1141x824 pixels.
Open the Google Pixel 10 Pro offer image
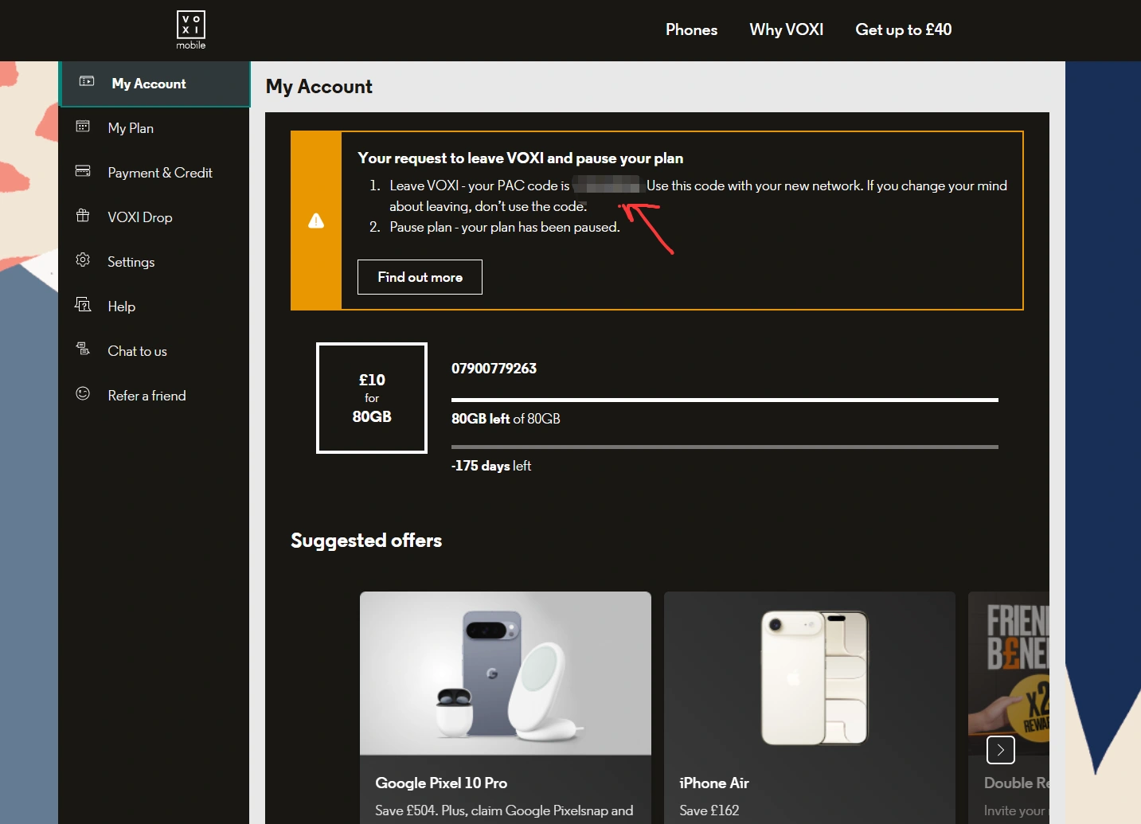pos(505,673)
